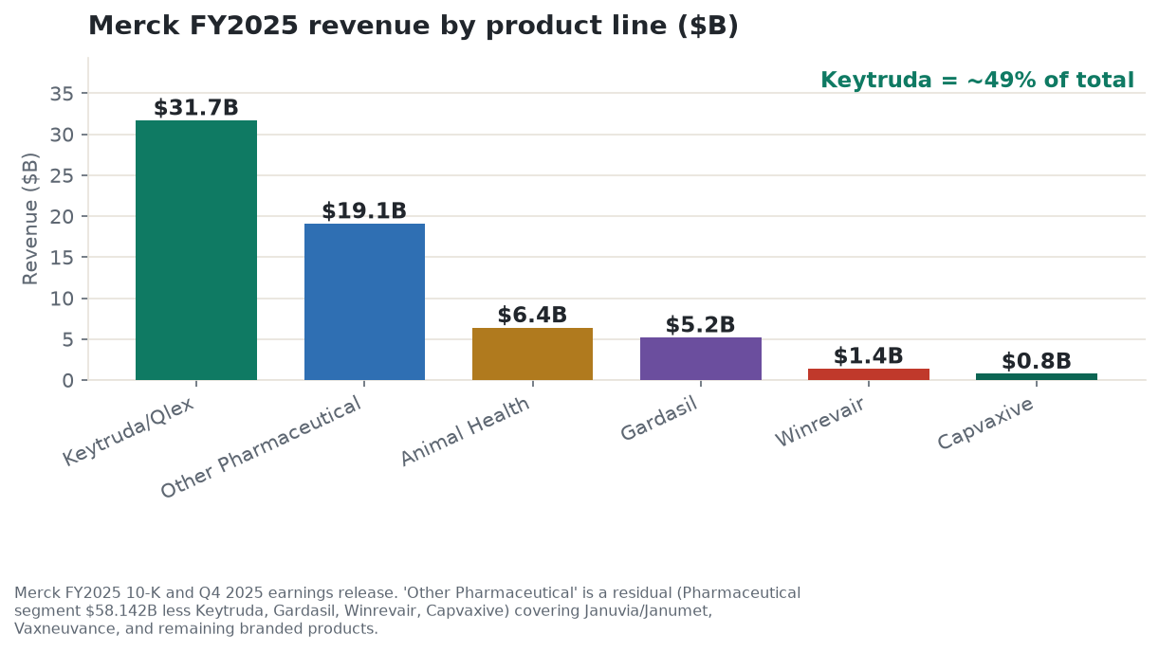The width and height of the screenshot is (1159, 653).
Task: Click the dark green Capvaxive bar
Action: pyautogui.click(x=1037, y=376)
